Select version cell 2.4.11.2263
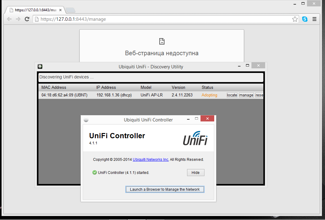 point(182,95)
